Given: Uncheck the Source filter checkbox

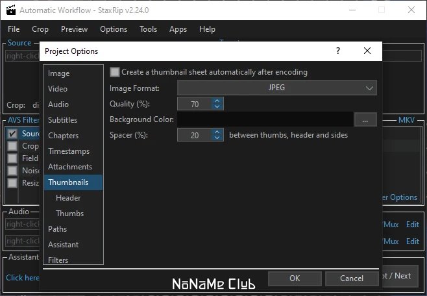Looking at the screenshot, I should (x=12, y=134).
